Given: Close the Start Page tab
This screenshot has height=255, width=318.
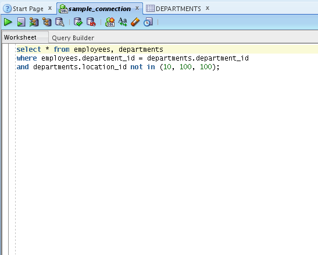Looking at the screenshot, I should point(50,8).
